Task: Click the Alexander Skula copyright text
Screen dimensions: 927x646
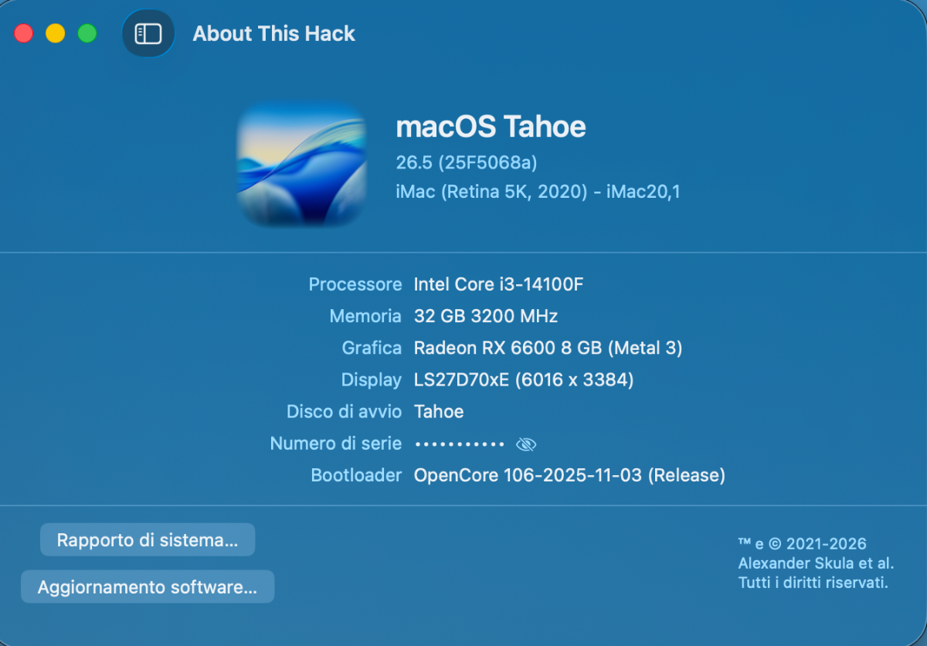Action: (815, 563)
